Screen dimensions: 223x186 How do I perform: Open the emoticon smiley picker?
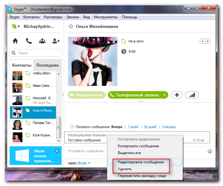pyautogui.click(x=210, y=151)
